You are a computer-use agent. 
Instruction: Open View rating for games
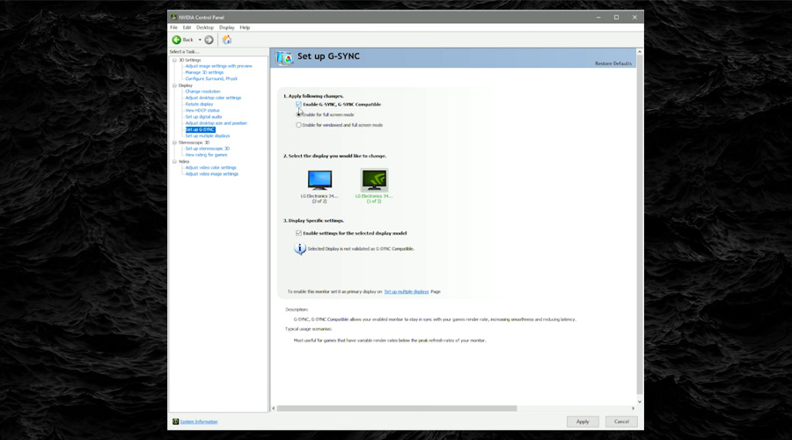point(206,155)
